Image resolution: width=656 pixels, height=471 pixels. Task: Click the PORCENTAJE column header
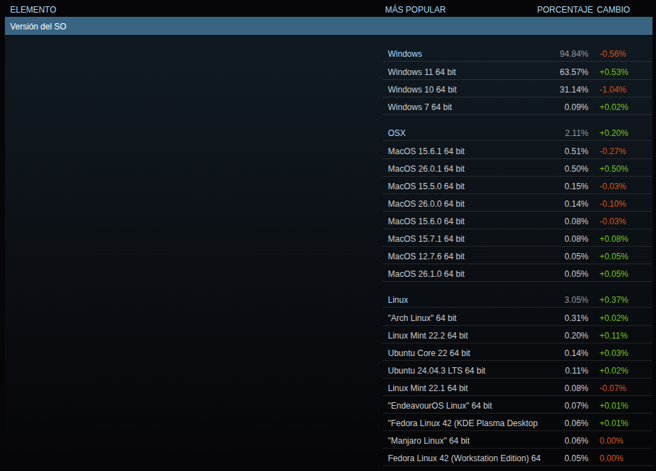pyautogui.click(x=565, y=10)
